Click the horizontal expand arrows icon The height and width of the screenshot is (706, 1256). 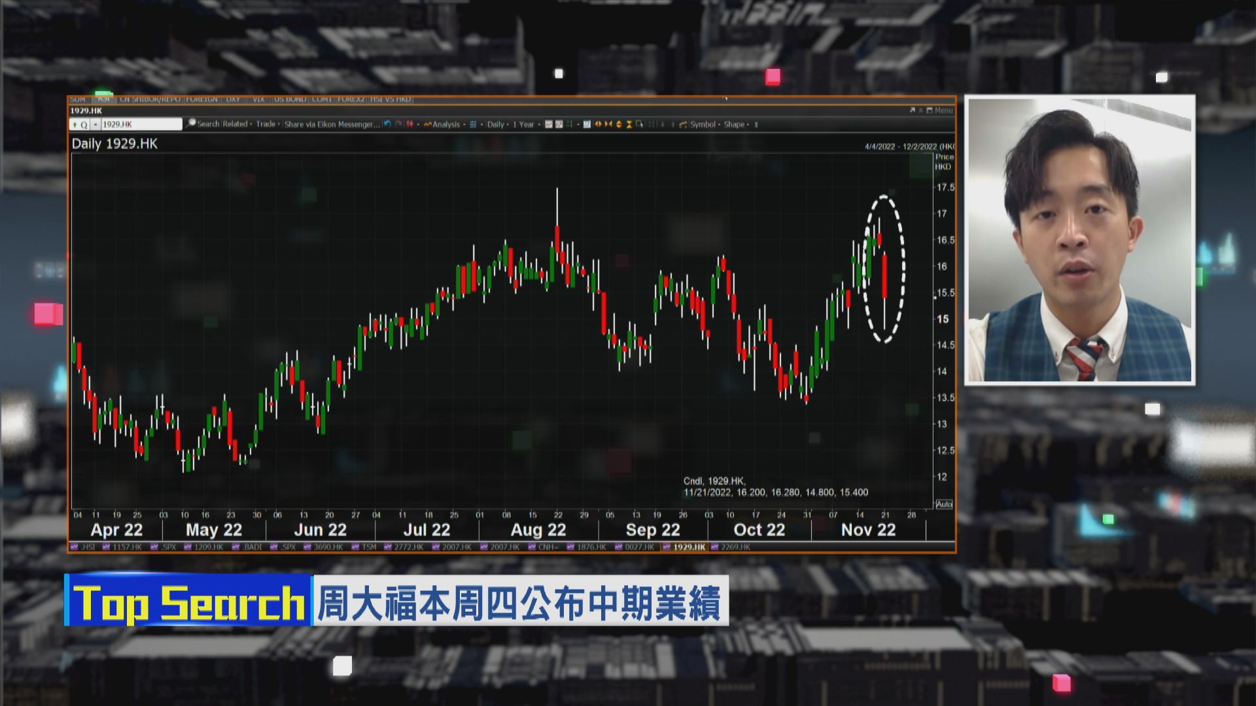[x=597, y=124]
